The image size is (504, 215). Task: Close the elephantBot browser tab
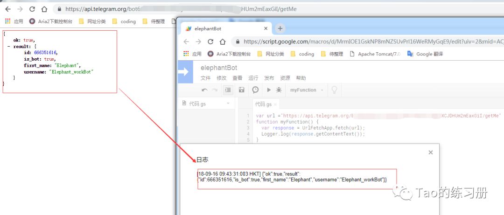tap(266, 28)
